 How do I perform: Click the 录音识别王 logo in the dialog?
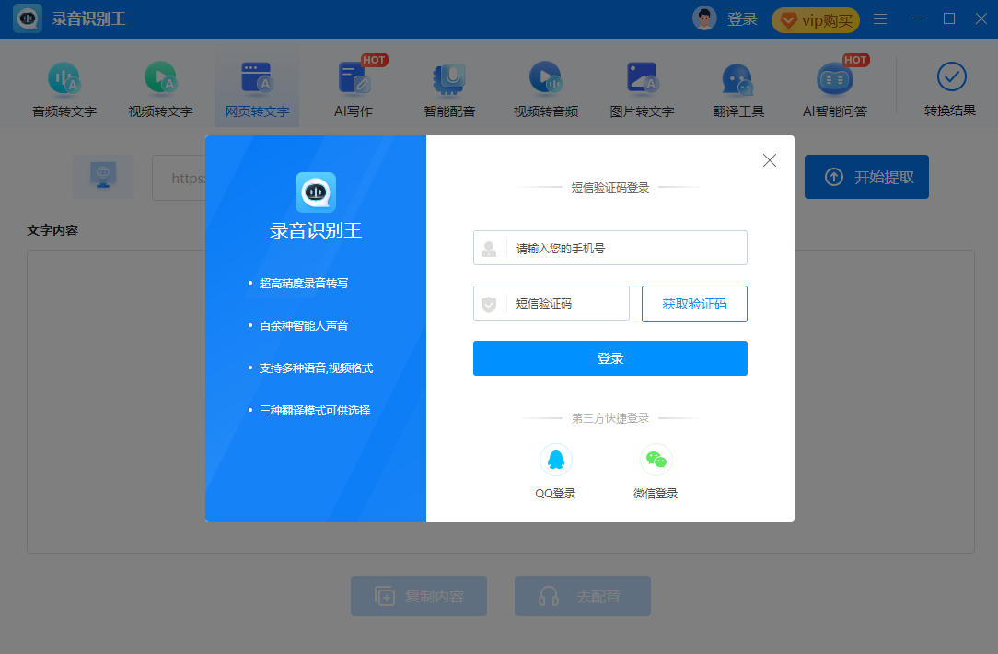(316, 193)
